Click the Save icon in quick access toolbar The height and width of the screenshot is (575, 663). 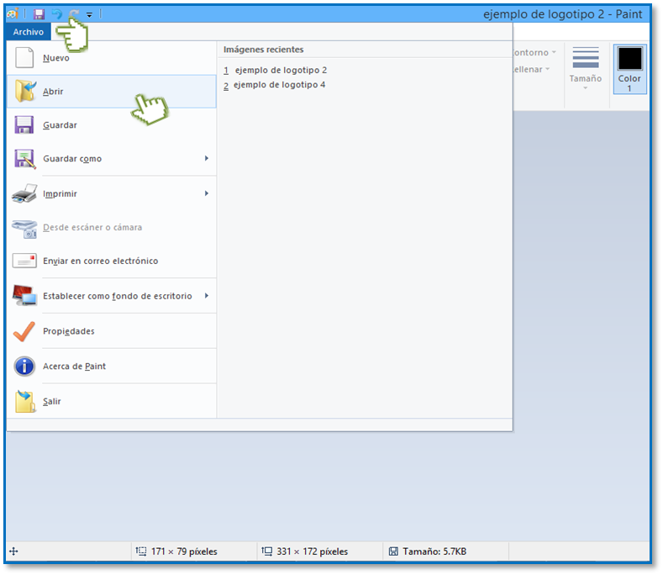pos(39,14)
